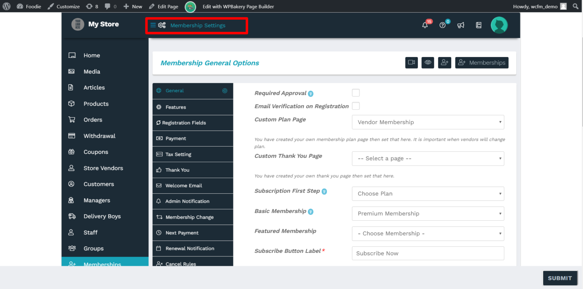
Task: Open the knowledgebase book icon
Action: point(479,25)
